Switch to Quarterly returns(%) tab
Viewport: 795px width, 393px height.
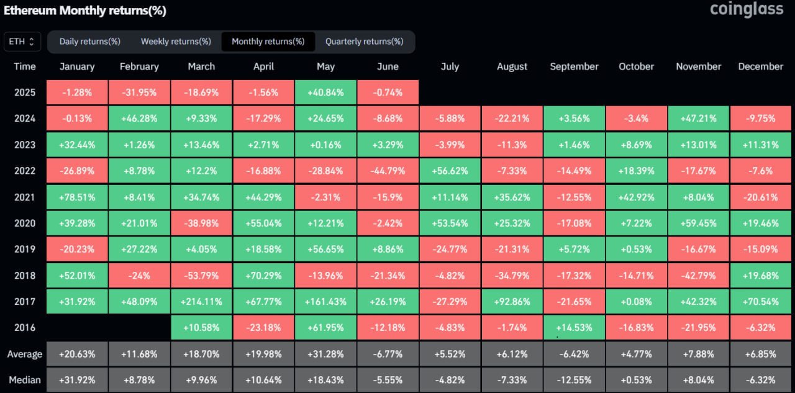[x=364, y=42]
